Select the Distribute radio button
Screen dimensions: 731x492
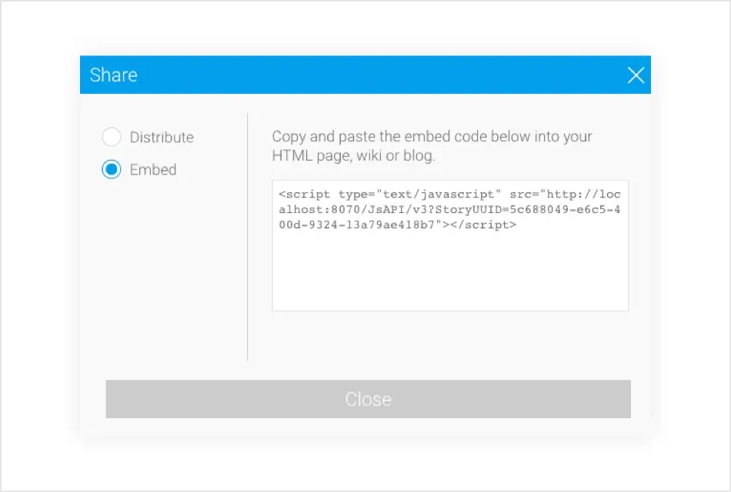112,138
